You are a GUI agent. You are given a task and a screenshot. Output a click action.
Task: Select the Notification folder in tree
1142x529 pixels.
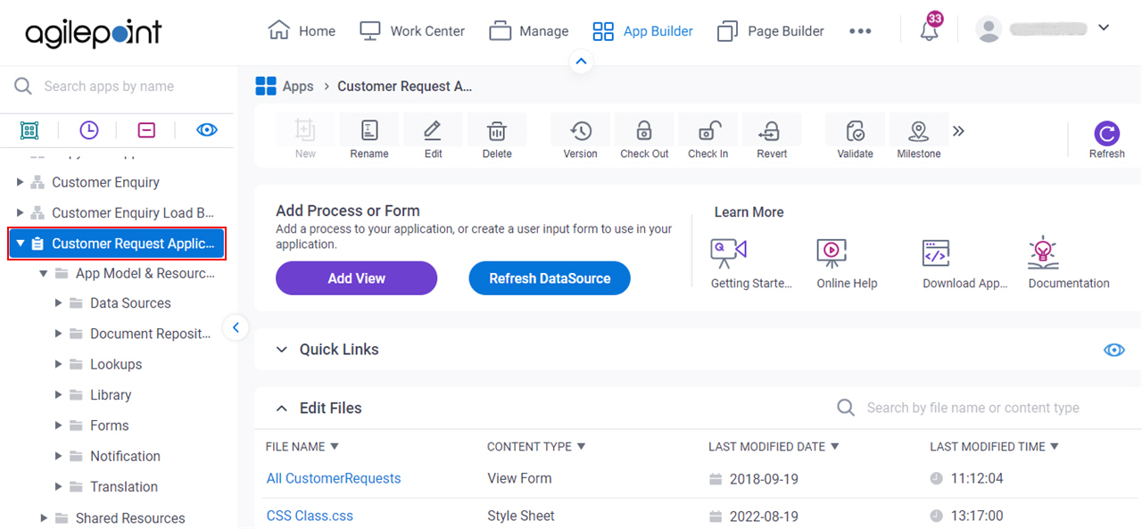[125, 456]
